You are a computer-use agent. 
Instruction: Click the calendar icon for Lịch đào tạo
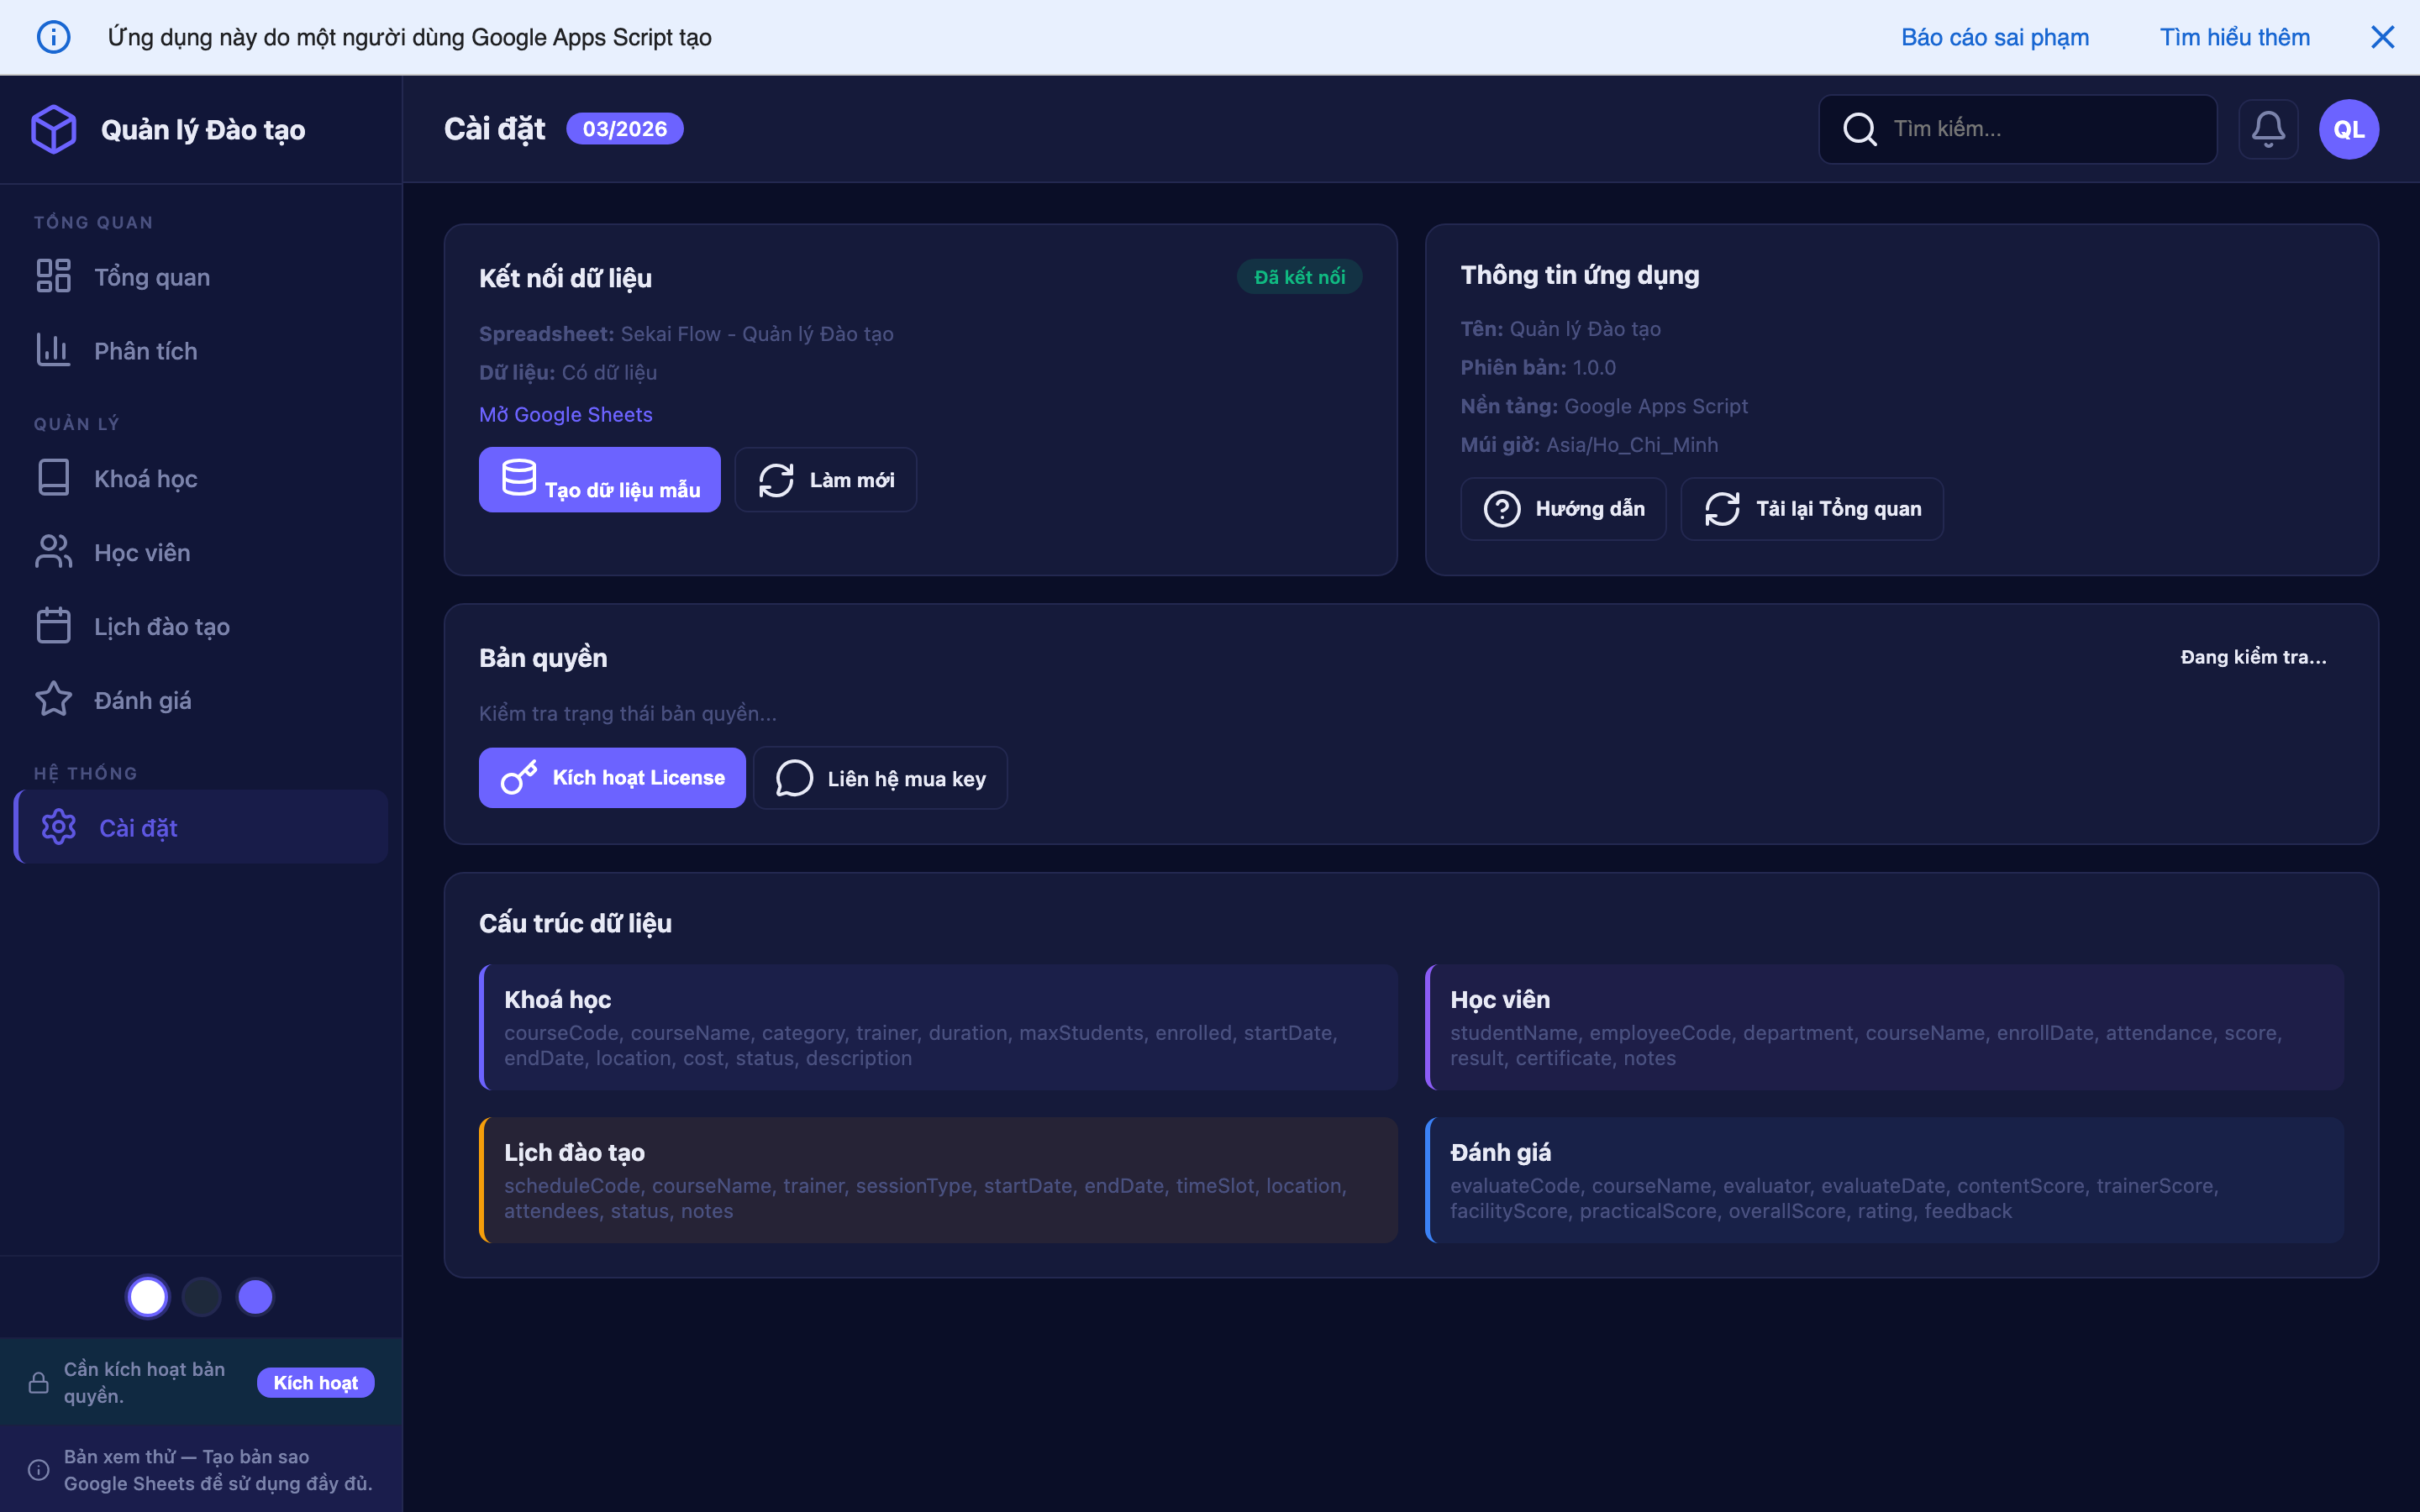[54, 626]
